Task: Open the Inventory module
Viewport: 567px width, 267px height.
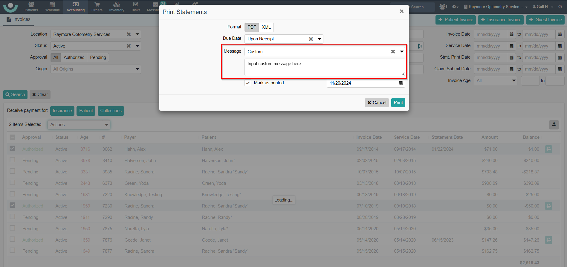Action: (x=117, y=7)
